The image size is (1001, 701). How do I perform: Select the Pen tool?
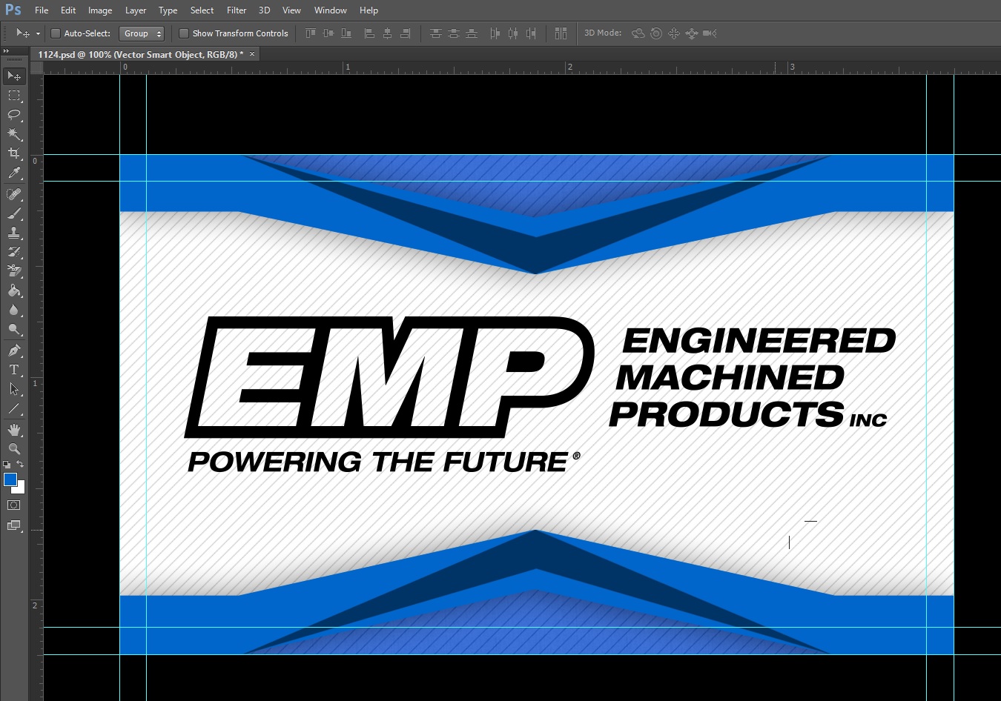(13, 350)
